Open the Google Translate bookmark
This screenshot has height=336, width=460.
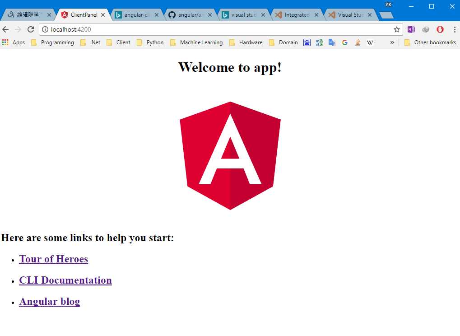(x=332, y=42)
